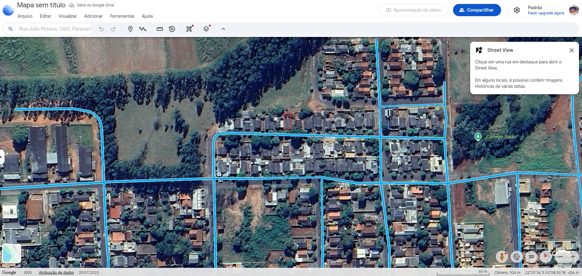Collapse the toolbar with the chevron

click(x=223, y=29)
